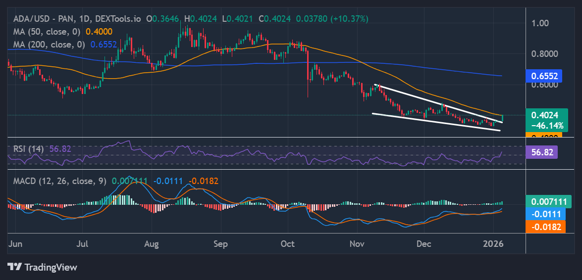Select the lower white wedge trendline
The width and height of the screenshot is (582, 280).
[436, 122]
